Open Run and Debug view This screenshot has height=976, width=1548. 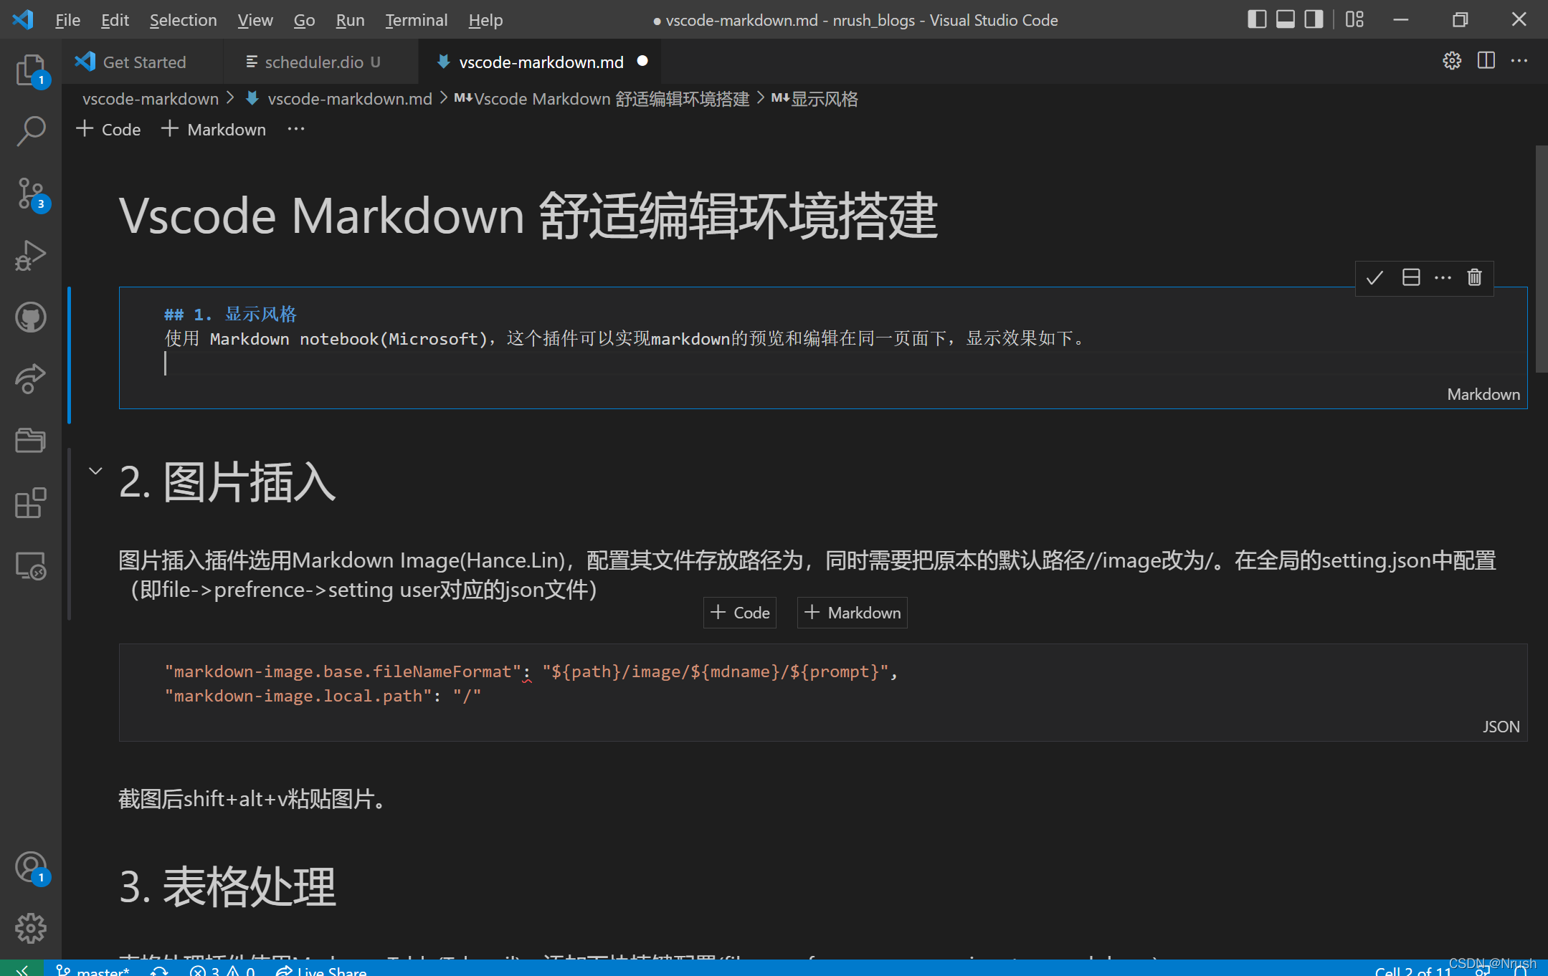(30, 255)
